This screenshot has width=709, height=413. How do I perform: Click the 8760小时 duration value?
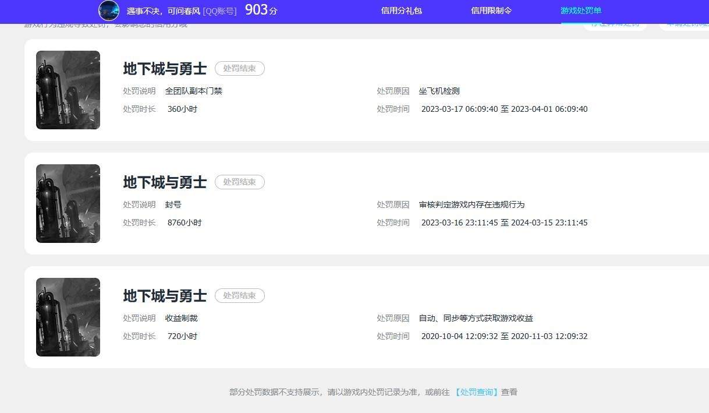[185, 223]
